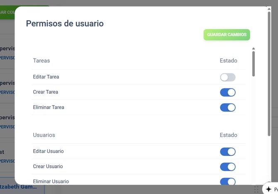278x194 pixels.
Task: Click the green button behind the dialog
Action: pyautogui.click(x=7, y=12)
